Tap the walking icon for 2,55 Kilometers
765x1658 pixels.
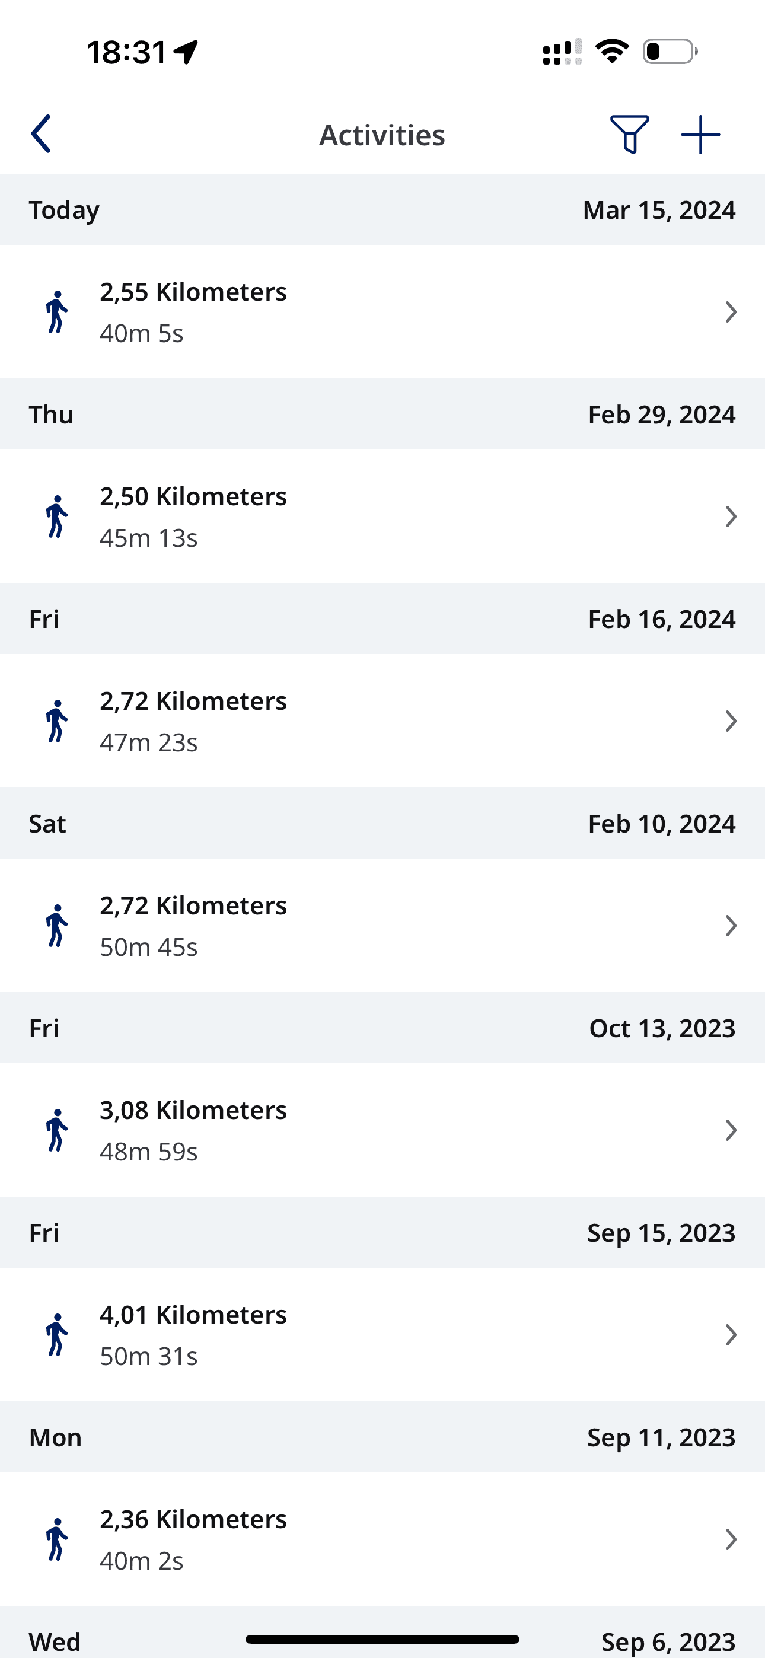(x=57, y=311)
